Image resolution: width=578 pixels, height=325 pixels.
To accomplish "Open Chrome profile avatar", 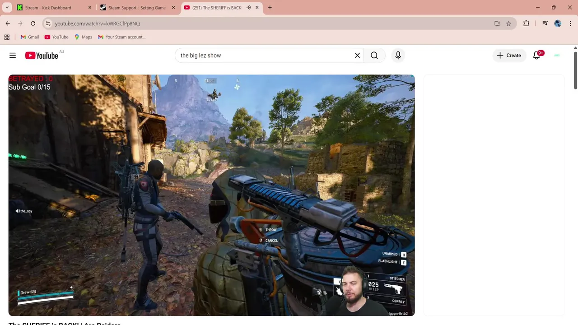I will coord(558,23).
